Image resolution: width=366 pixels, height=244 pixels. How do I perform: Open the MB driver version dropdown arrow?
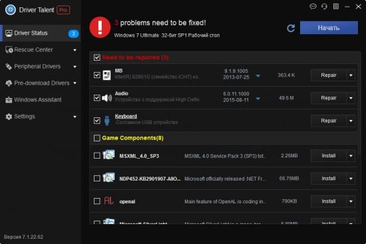click(x=258, y=76)
